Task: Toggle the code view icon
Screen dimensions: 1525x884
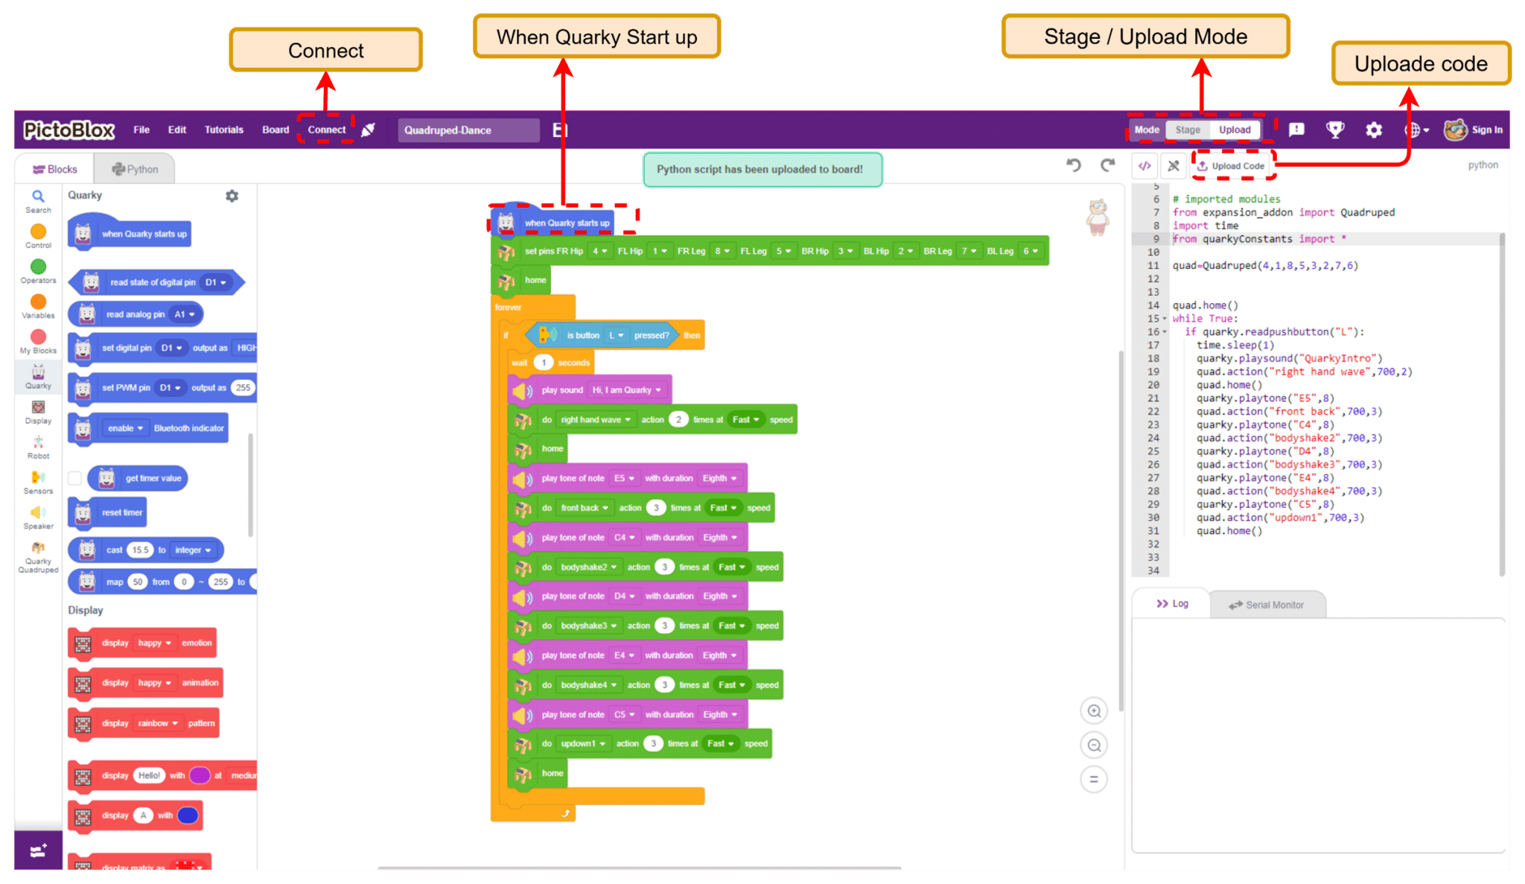Action: 1144,165
